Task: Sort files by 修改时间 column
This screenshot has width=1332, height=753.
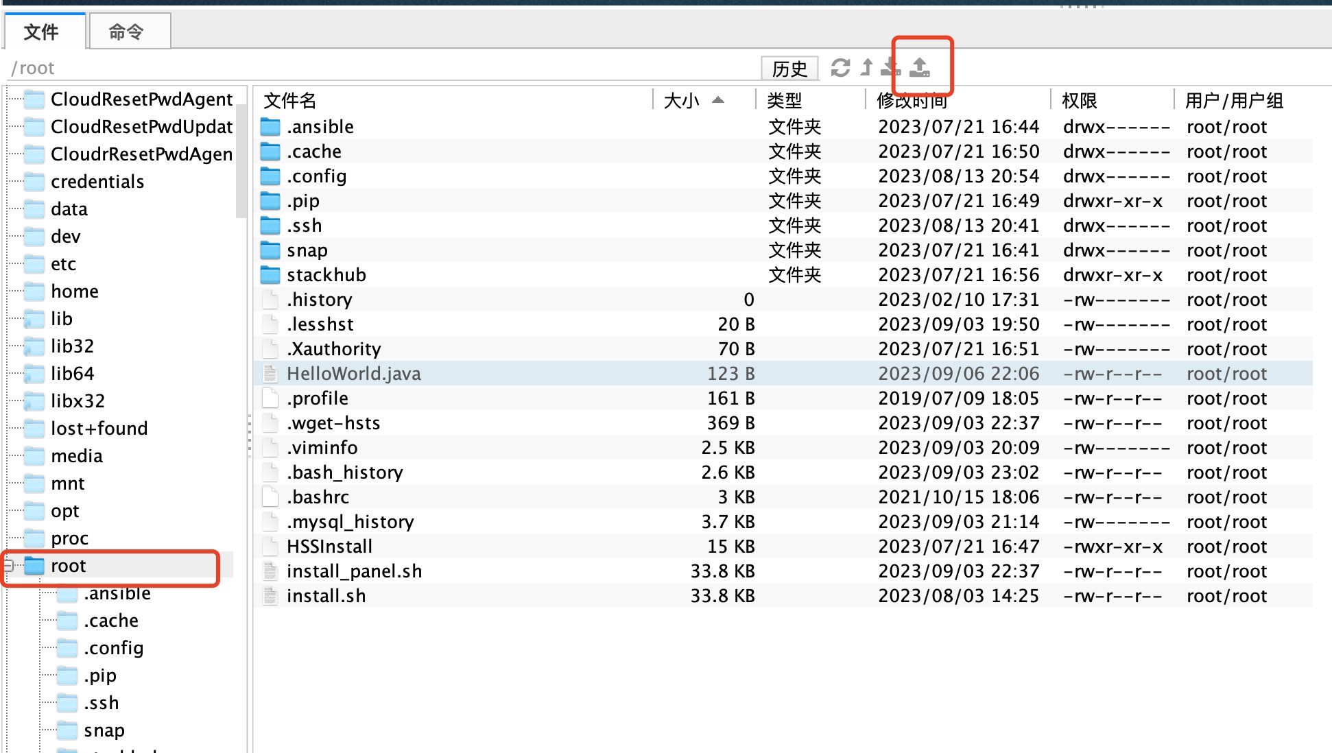Action: (x=912, y=101)
